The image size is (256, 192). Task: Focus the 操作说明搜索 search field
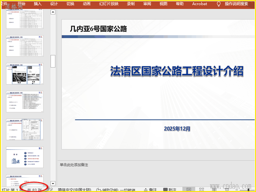[x=236, y=4]
